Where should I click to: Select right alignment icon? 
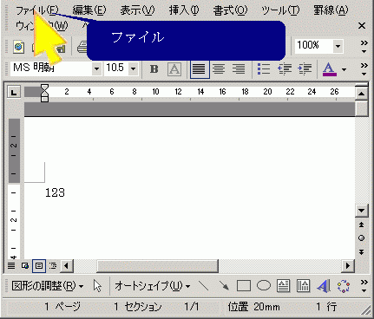(x=239, y=69)
